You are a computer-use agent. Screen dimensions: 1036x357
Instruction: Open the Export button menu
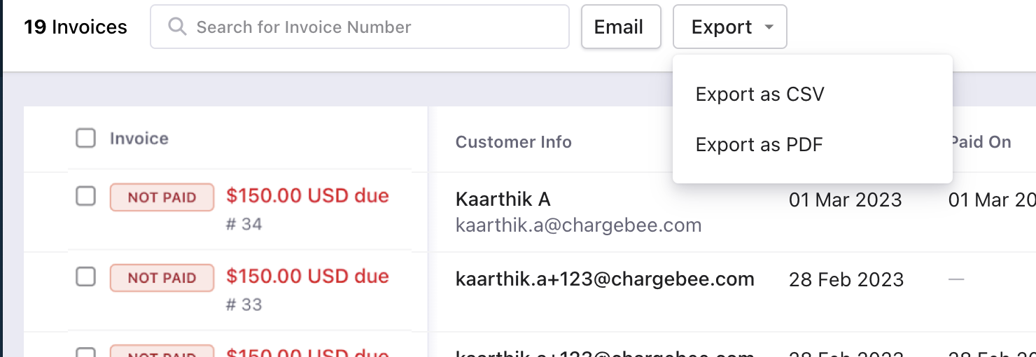[x=730, y=27]
